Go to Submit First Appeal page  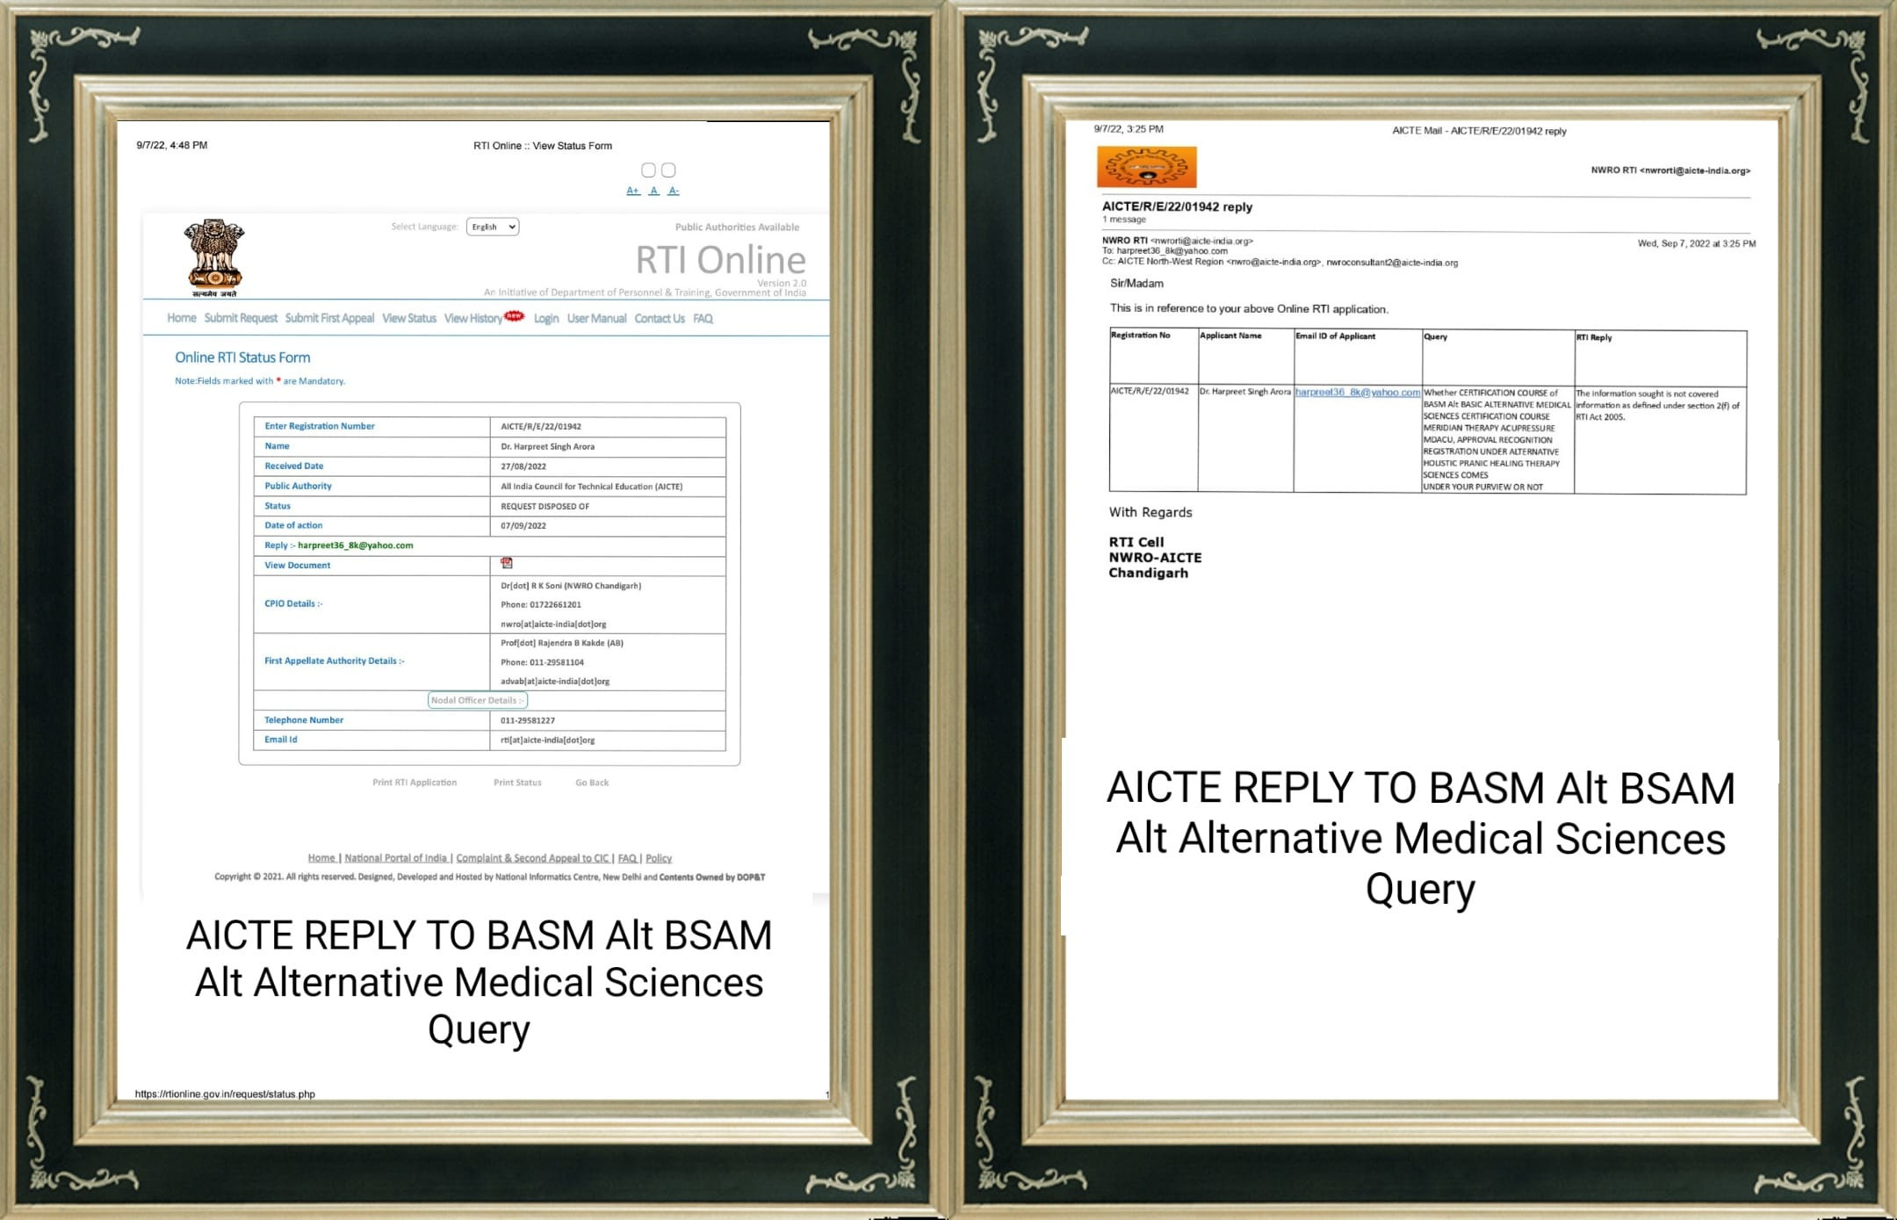329,318
